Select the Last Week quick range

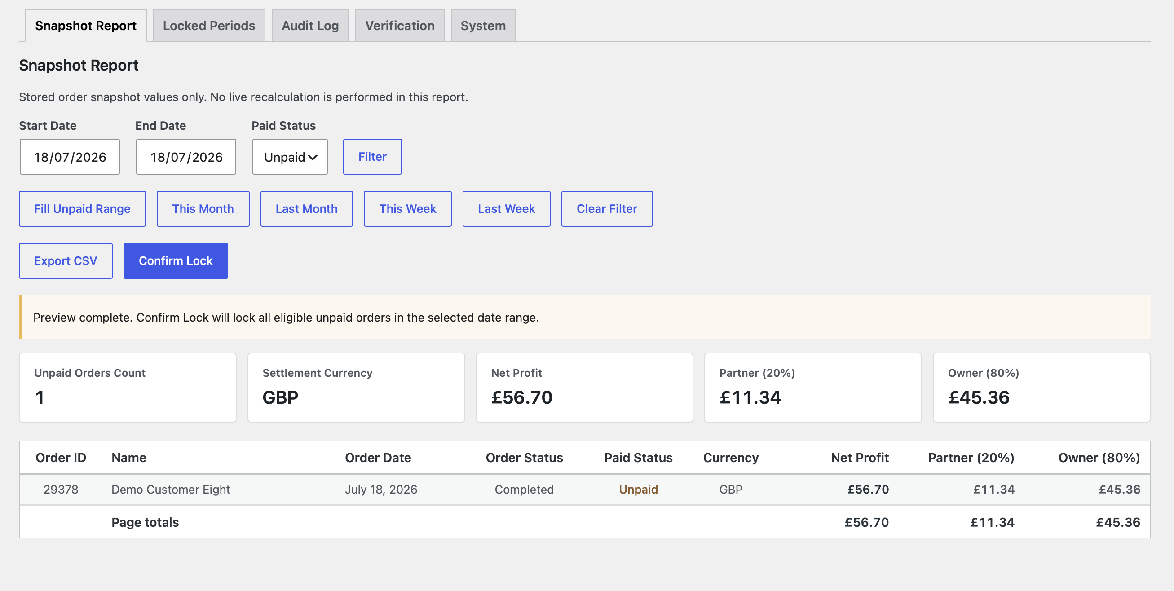click(x=506, y=209)
